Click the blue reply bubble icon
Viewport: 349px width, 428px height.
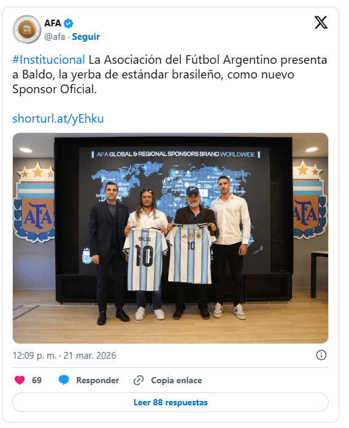click(64, 380)
